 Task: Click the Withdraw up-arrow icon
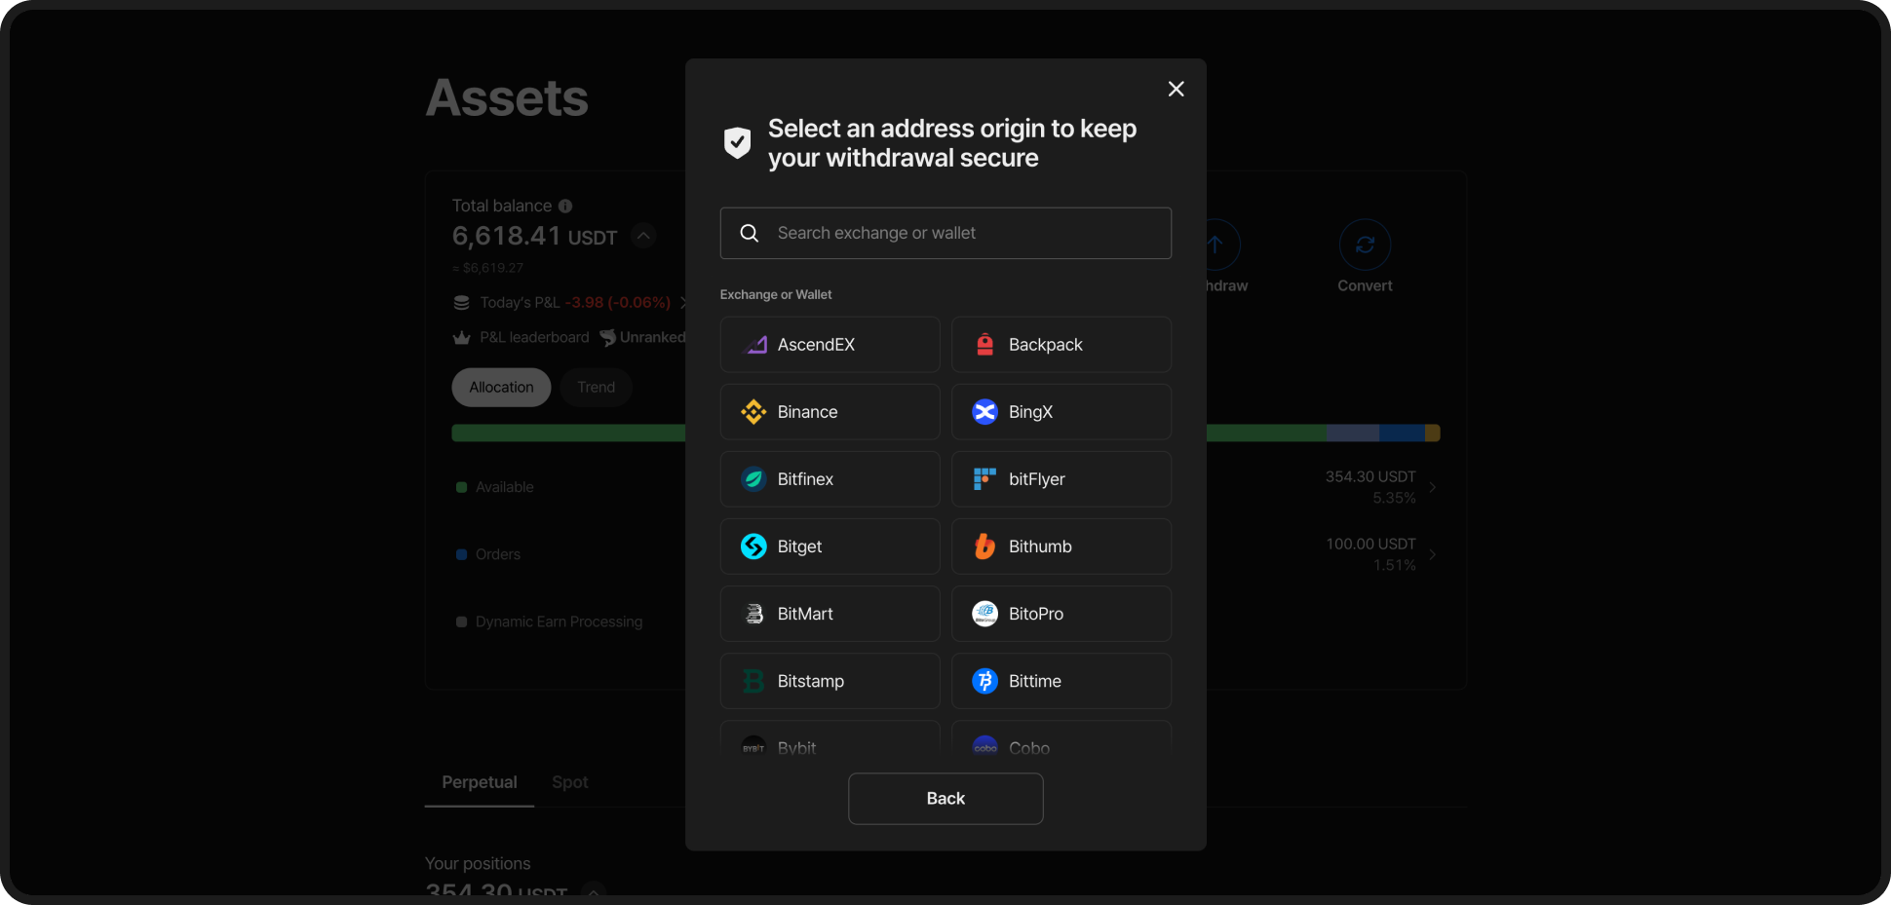tap(1215, 245)
